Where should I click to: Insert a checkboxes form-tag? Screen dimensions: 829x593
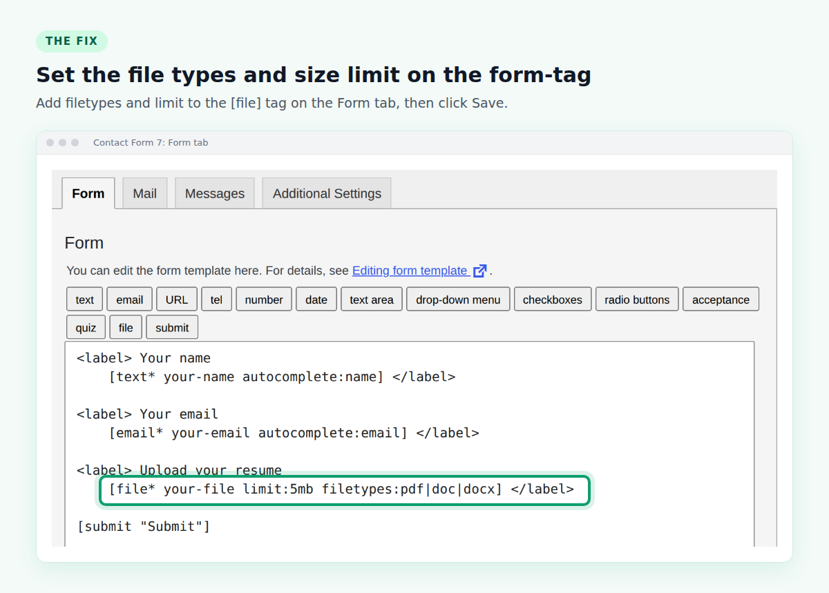553,300
